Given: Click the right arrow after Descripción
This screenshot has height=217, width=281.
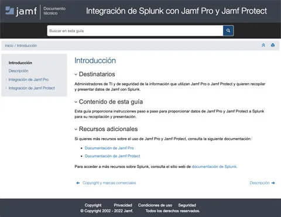Looking at the screenshot, I should pyautogui.click(x=273, y=183).
